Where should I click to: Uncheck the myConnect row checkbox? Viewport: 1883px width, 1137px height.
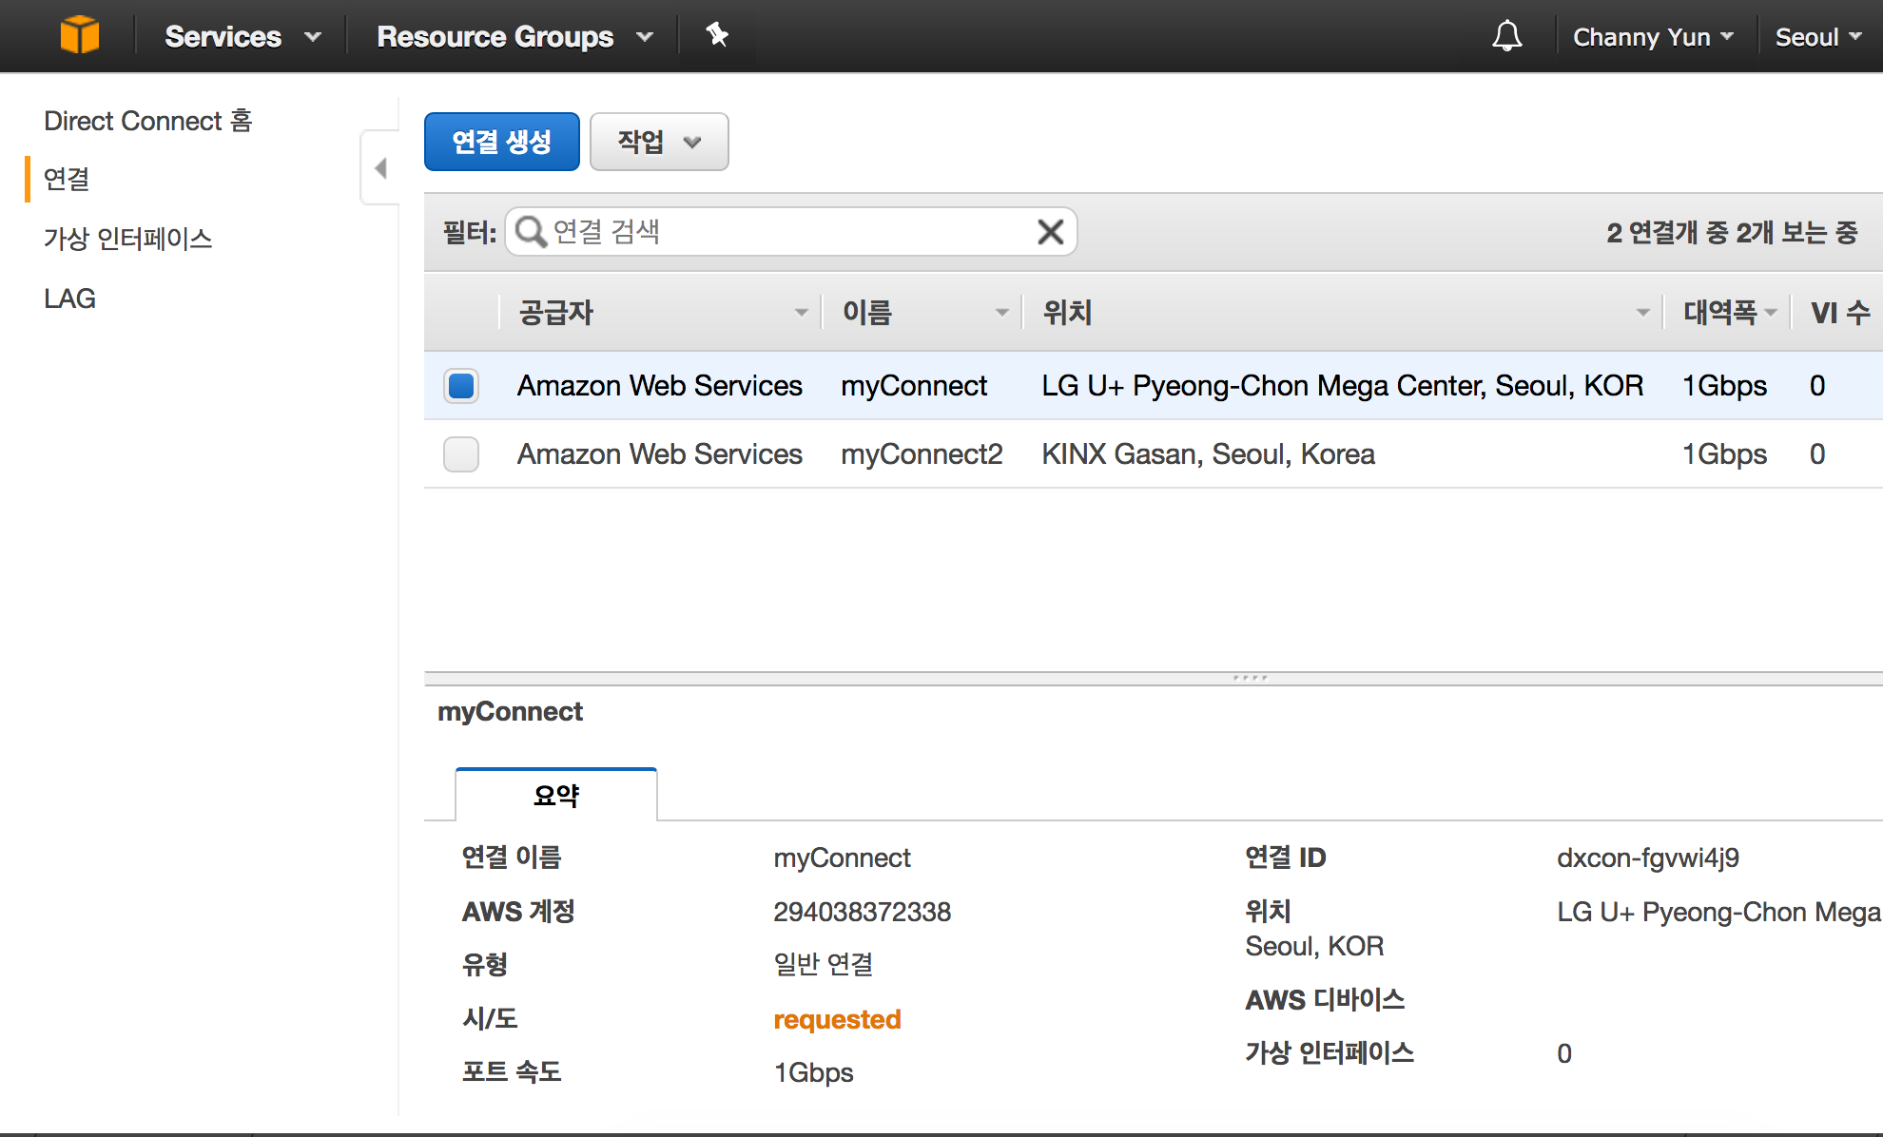click(461, 386)
